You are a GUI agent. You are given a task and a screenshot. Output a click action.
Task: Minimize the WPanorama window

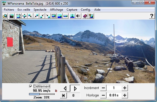pos(135,3)
